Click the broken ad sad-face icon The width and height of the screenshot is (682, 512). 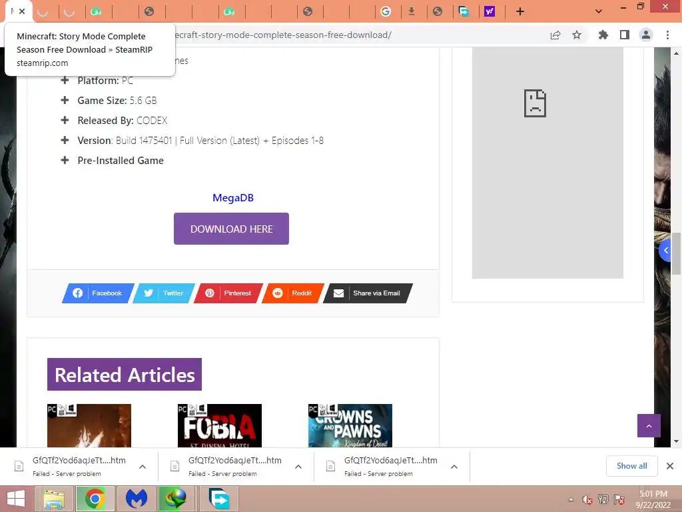pos(535,103)
